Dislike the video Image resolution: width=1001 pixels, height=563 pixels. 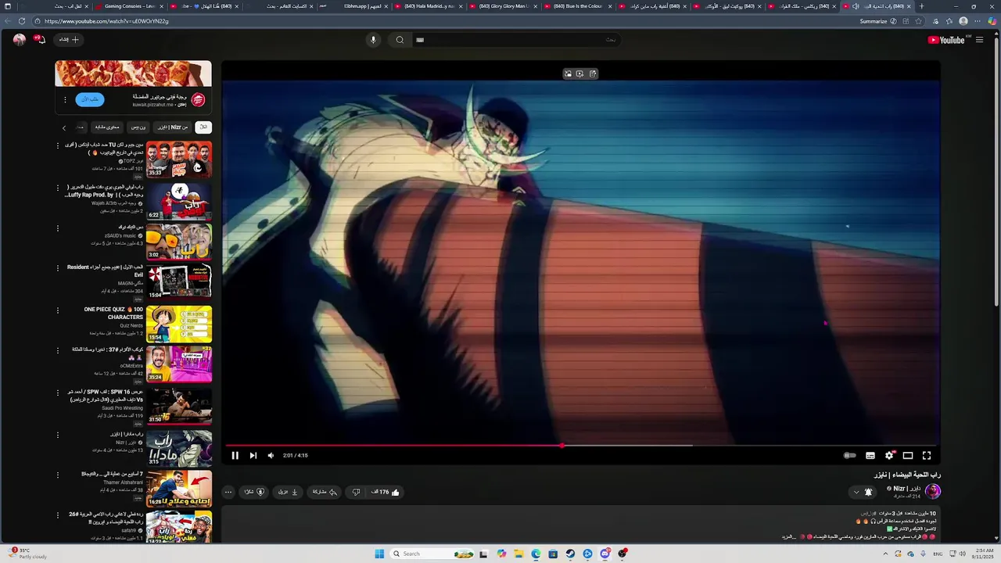pyautogui.click(x=356, y=492)
